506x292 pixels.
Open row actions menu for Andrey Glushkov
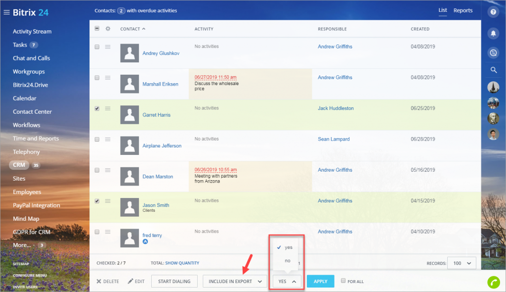[x=108, y=47]
